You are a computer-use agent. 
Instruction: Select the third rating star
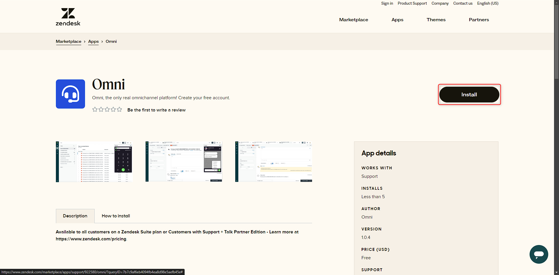click(107, 109)
